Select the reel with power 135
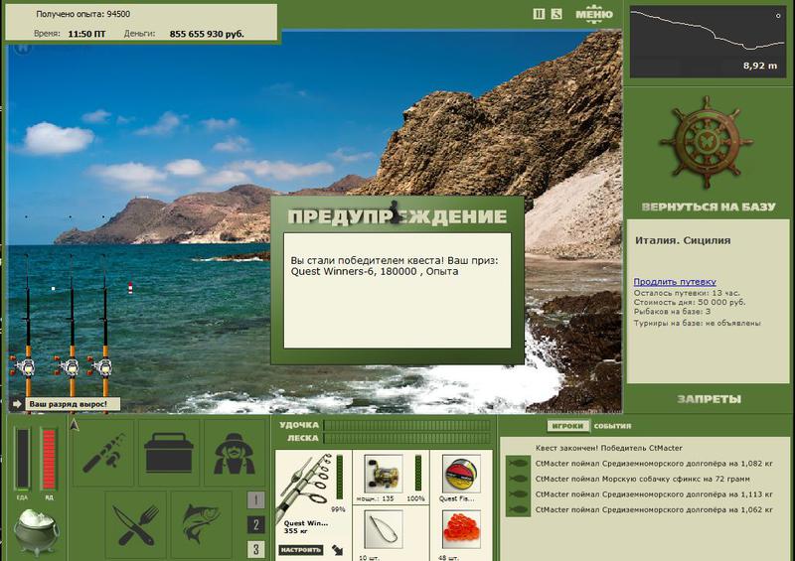795x561 pixels. tap(384, 475)
